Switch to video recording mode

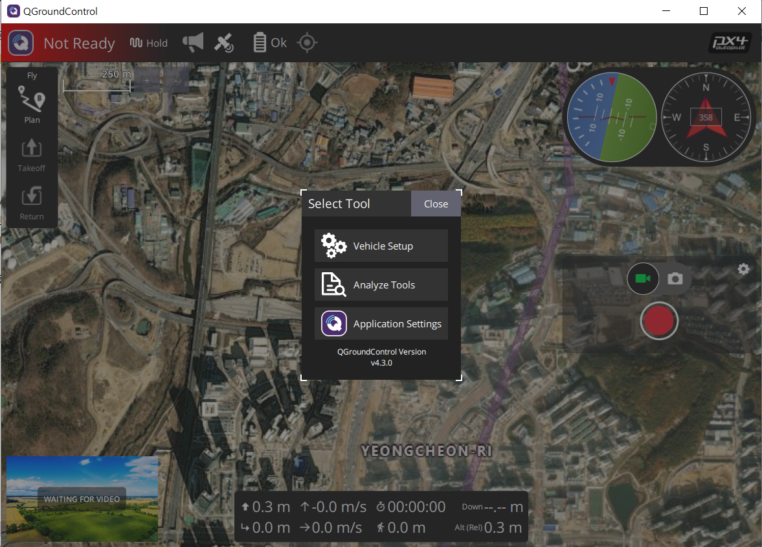coord(643,279)
